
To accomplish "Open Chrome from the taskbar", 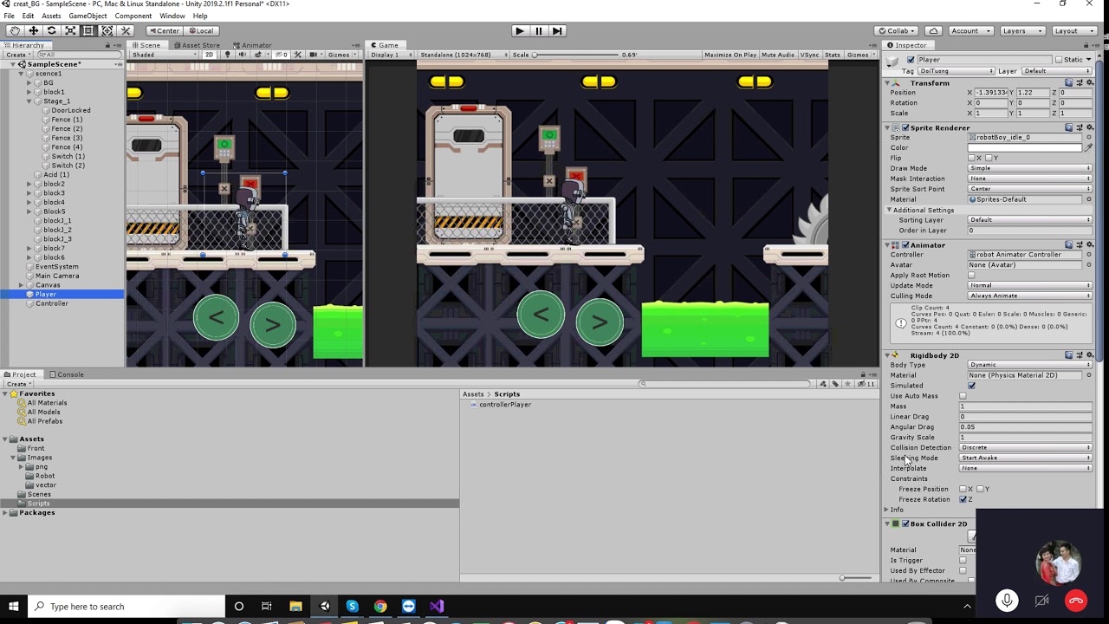I will pos(380,607).
